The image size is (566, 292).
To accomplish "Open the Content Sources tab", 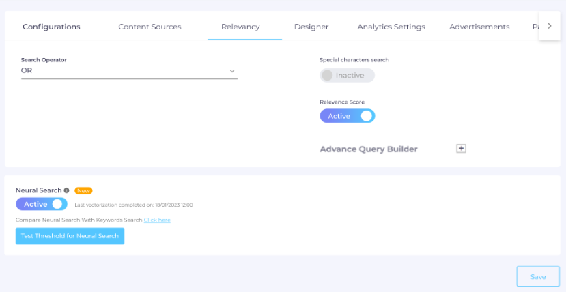I will (150, 27).
